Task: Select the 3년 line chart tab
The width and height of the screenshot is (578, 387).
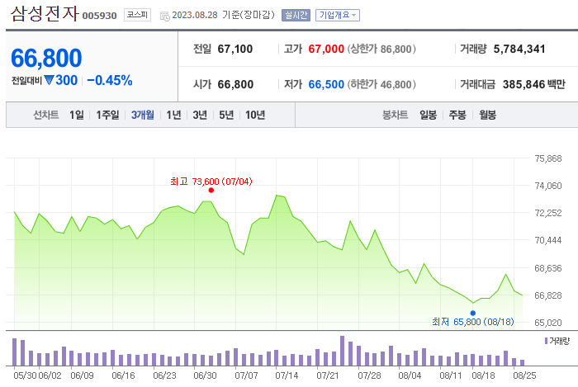Action: coord(200,115)
